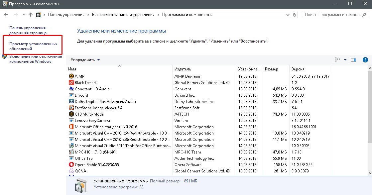
Task: Click version v4.50.2058, 27.12.2017
Action: click(310, 76)
